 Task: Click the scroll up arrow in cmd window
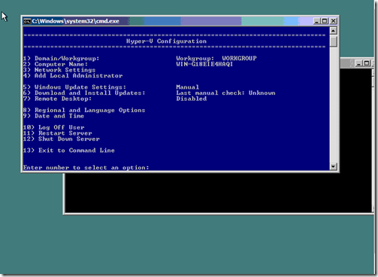coord(333,31)
